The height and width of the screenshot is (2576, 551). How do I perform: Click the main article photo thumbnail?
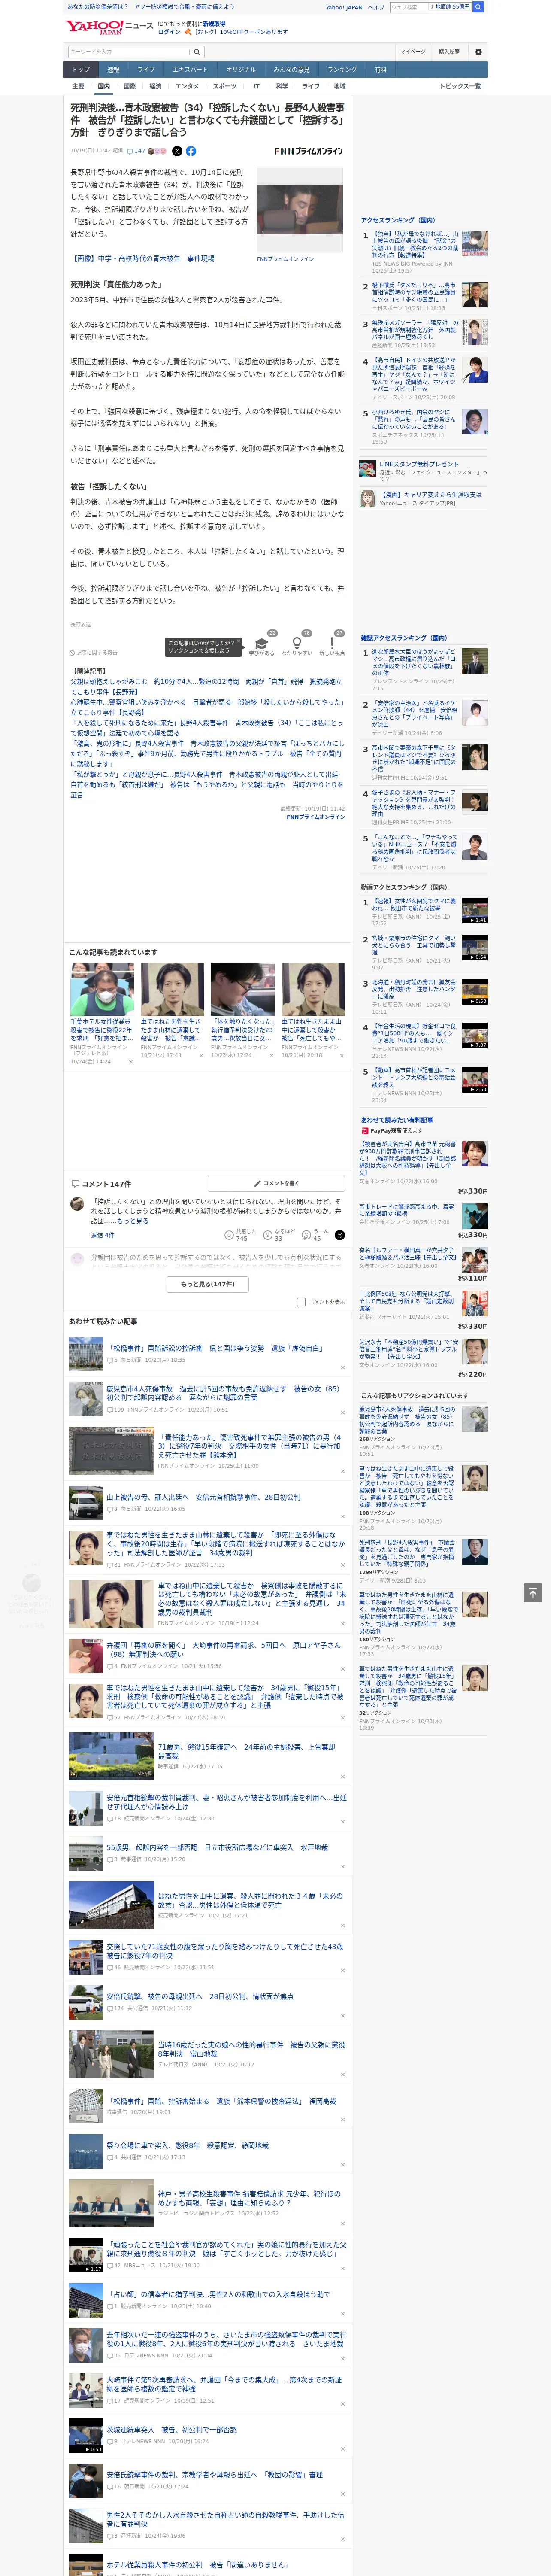click(x=299, y=210)
